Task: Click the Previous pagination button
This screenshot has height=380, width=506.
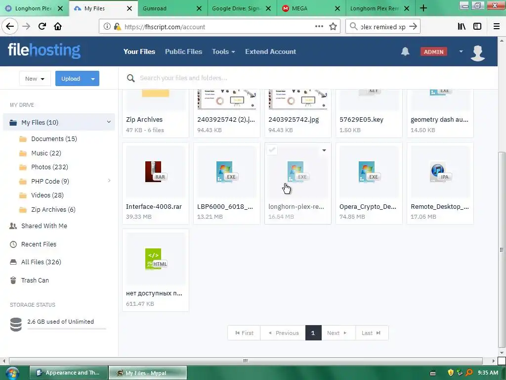Action: (x=283, y=333)
